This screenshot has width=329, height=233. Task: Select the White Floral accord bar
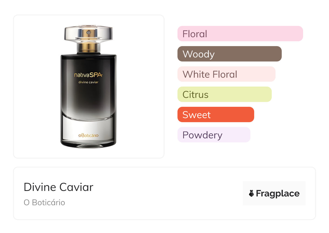point(226,74)
